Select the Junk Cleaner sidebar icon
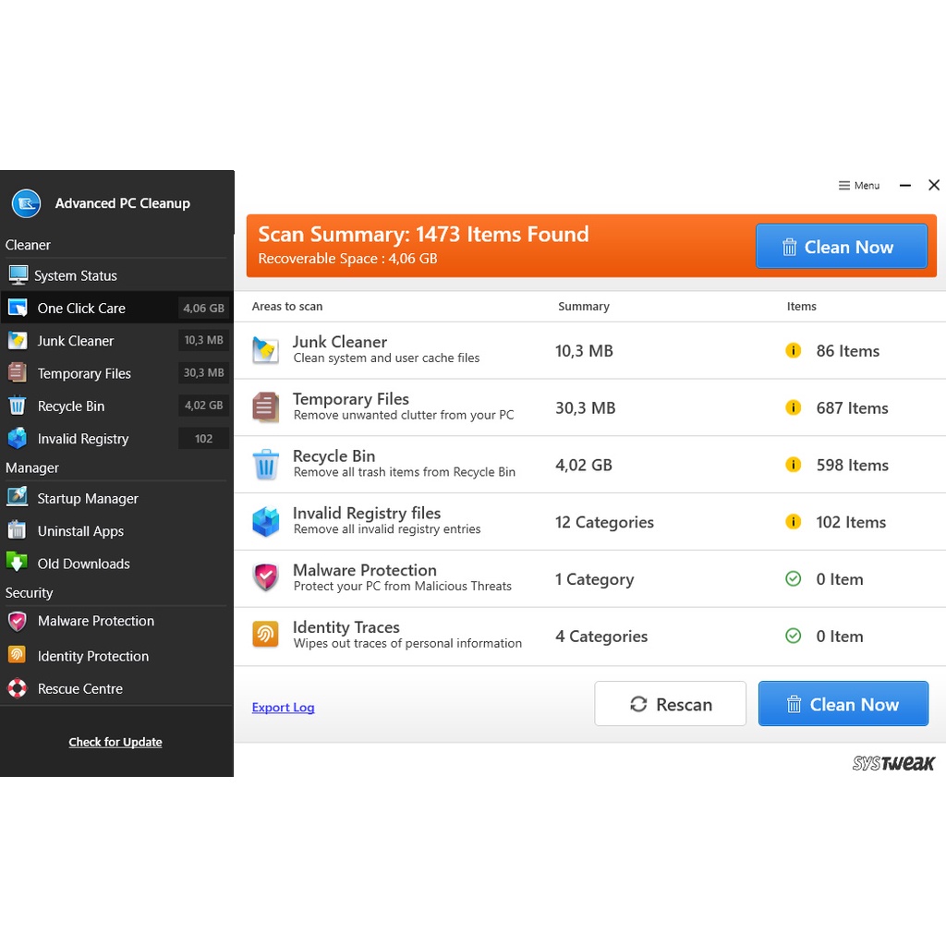Screen dimensions: 946x946 point(18,341)
